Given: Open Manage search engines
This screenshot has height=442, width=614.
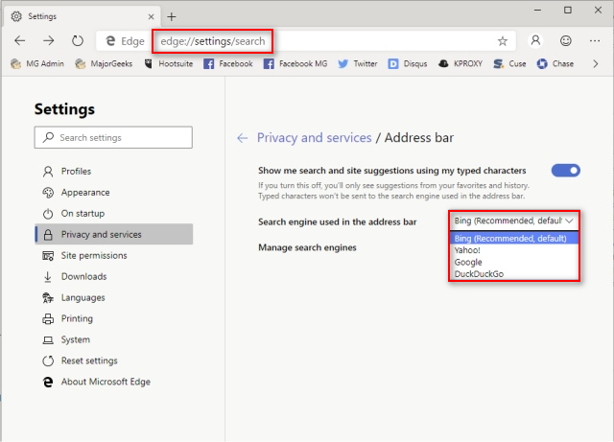Looking at the screenshot, I should click(x=307, y=247).
